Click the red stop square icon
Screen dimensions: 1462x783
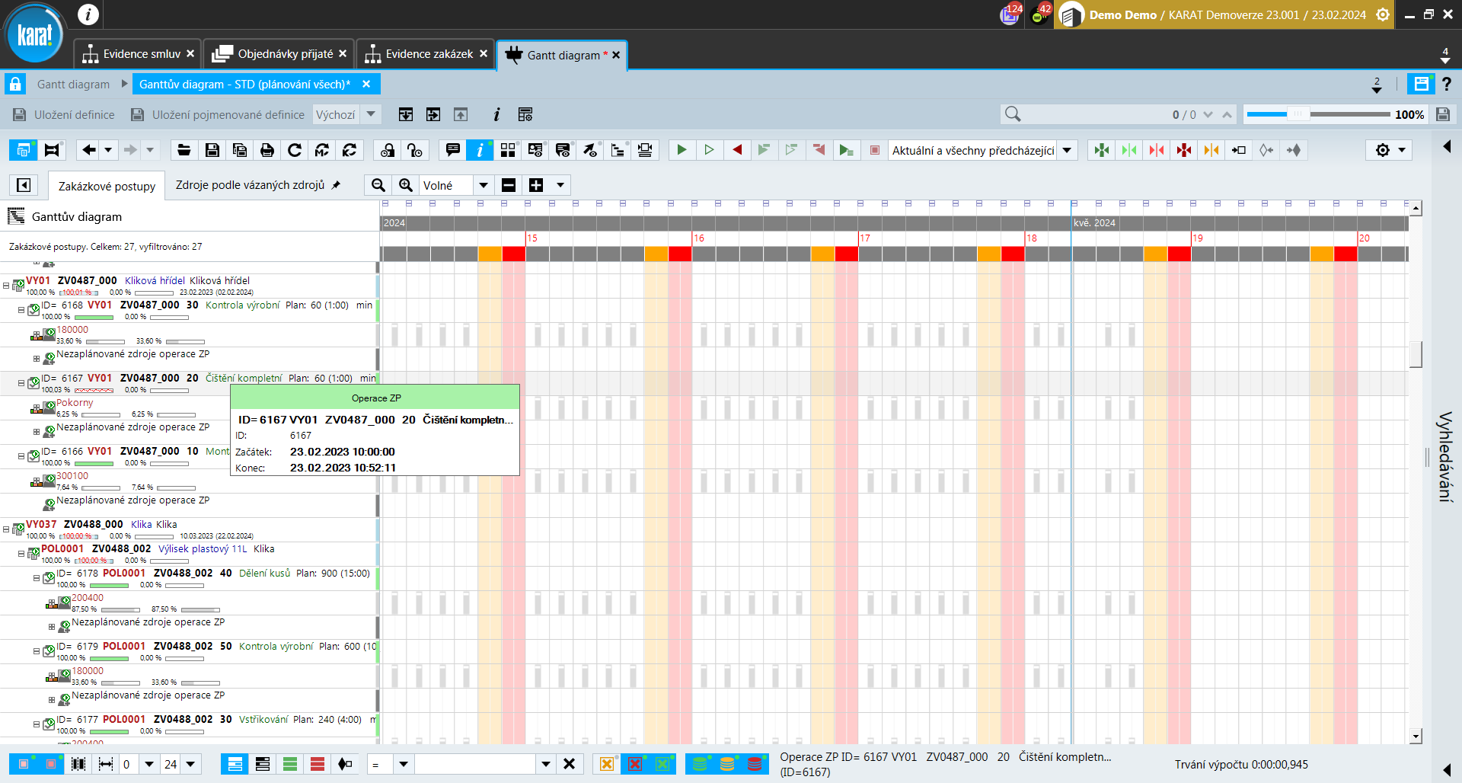pos(875,151)
